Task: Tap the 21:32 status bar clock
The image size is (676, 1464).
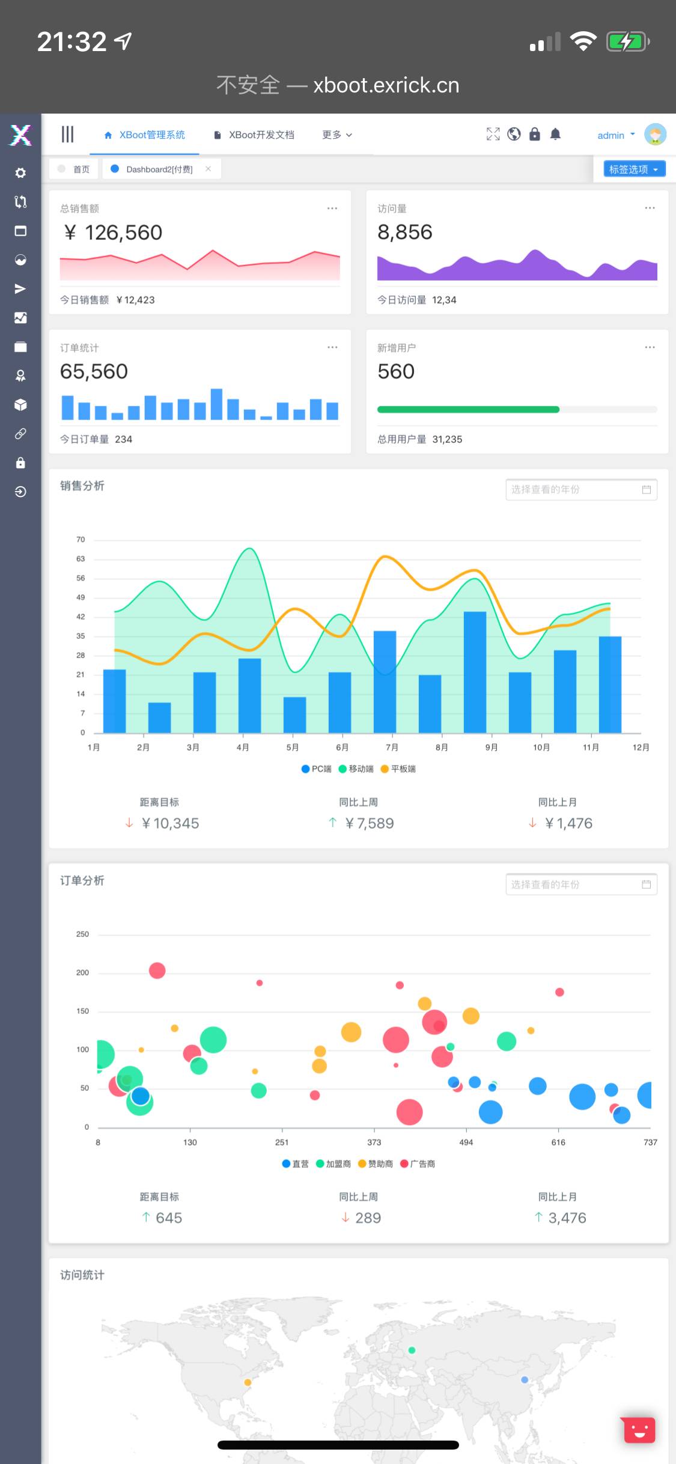Action: click(x=72, y=42)
